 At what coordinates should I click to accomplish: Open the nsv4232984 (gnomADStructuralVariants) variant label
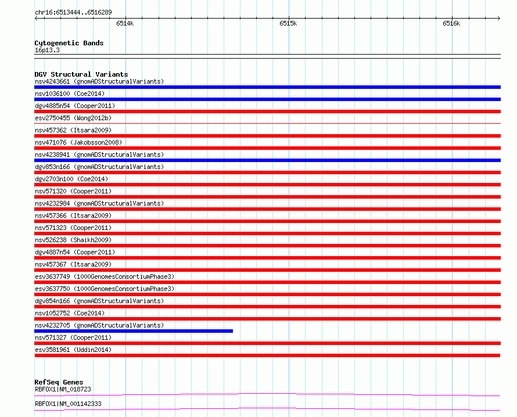[99, 203]
